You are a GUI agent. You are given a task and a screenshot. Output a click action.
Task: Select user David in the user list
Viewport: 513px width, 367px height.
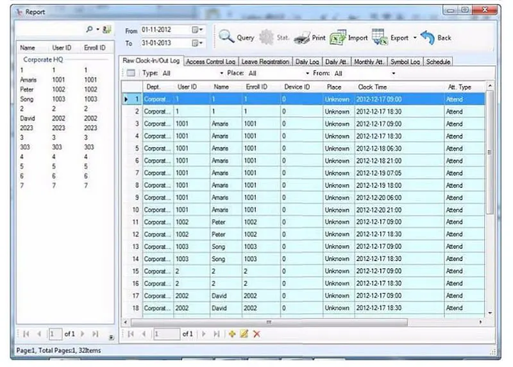65,118
